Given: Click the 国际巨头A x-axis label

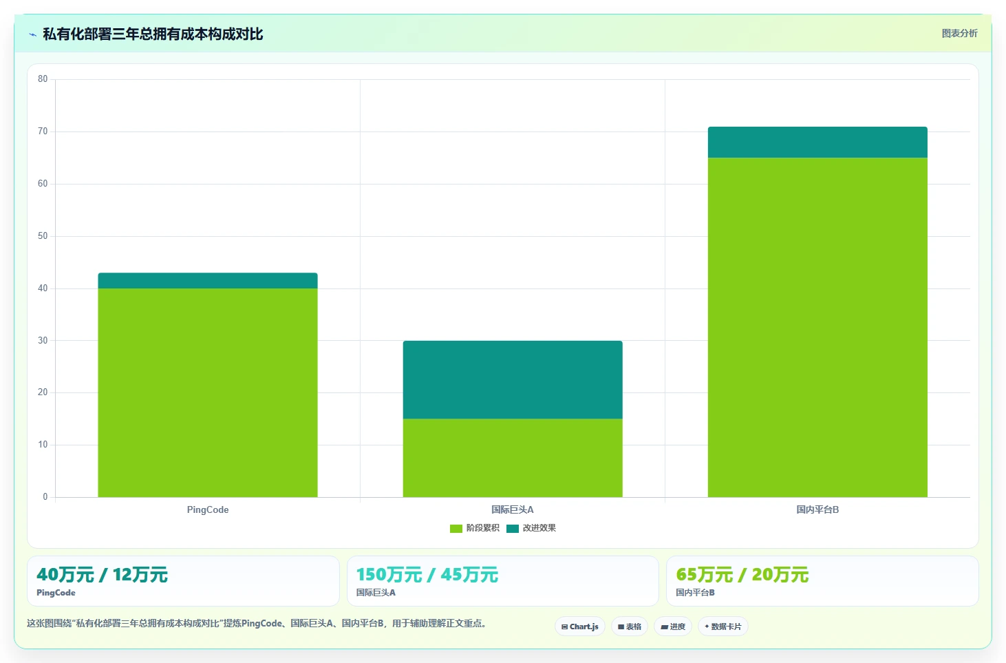Looking at the screenshot, I should (513, 509).
